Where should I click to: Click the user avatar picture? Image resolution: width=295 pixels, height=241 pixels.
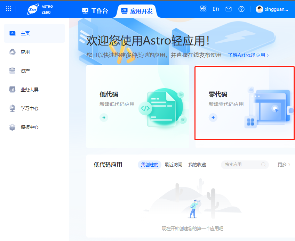point(260,9)
